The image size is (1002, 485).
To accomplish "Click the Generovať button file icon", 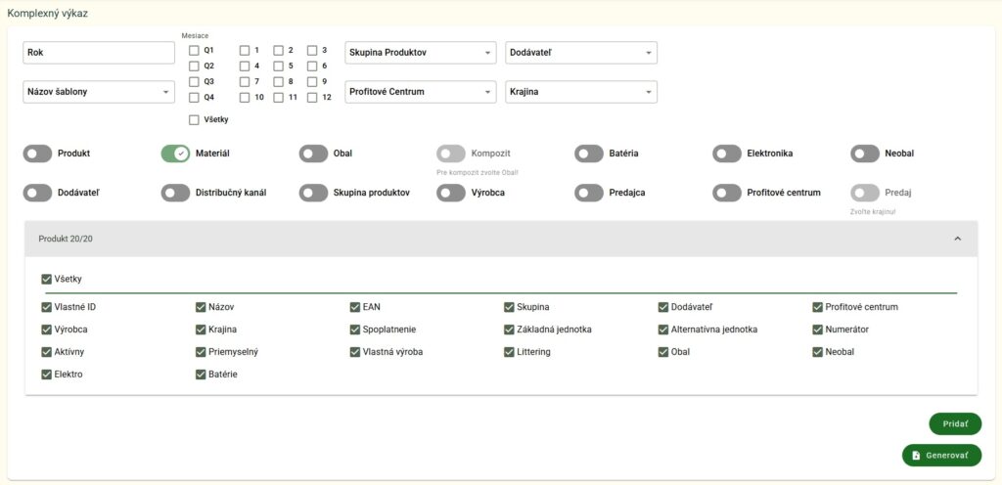I will point(916,456).
